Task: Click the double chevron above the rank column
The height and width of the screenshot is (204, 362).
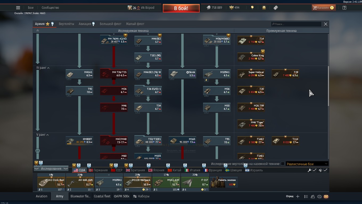Action: [38, 31]
